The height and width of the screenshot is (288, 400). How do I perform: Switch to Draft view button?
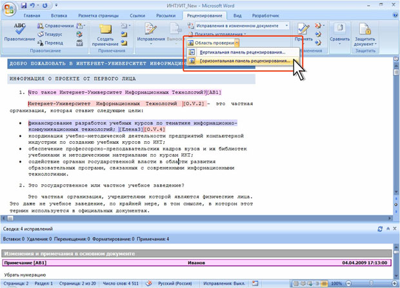(325, 283)
